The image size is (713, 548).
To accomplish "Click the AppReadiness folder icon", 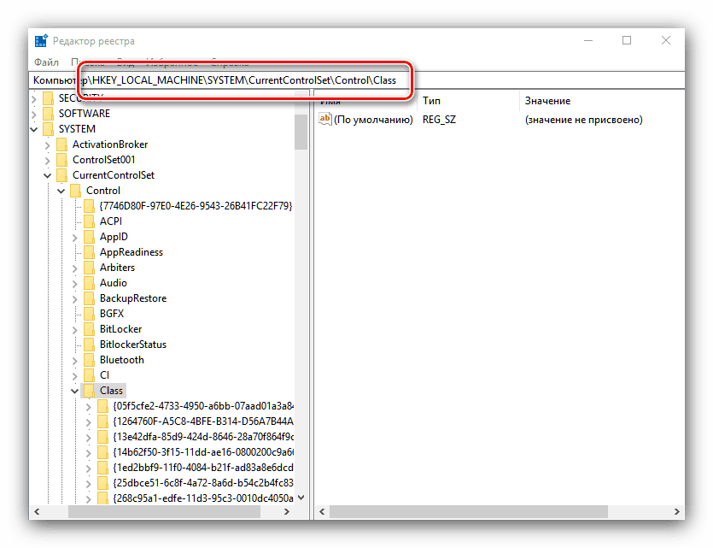I will (x=89, y=252).
